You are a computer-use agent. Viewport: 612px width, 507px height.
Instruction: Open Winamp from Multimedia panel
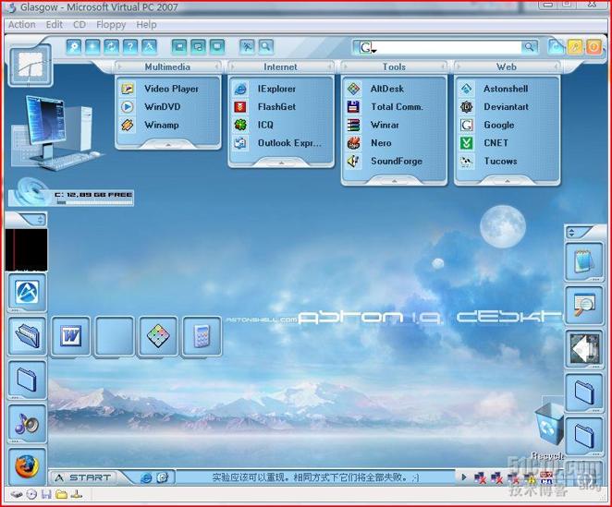point(168,126)
